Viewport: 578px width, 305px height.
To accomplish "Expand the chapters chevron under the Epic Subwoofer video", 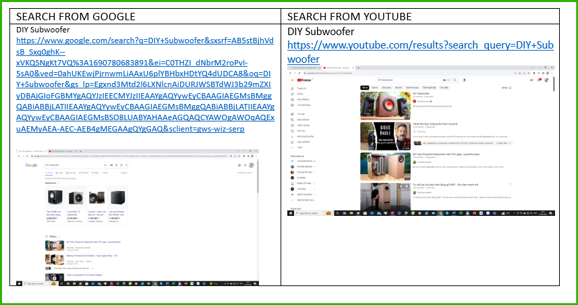I will [x=510, y=143].
